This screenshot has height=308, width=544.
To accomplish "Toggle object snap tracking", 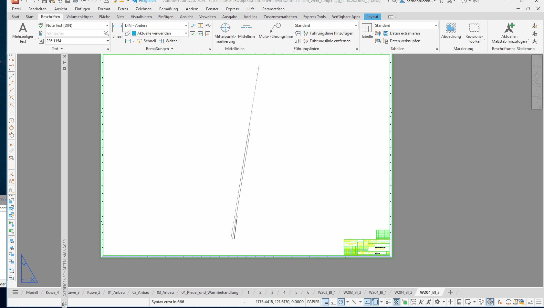I will (x=367, y=302).
